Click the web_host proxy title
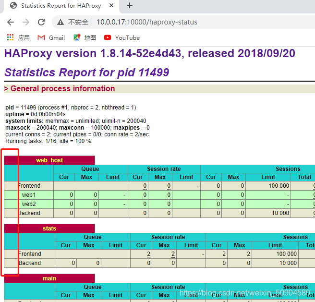 49,160
